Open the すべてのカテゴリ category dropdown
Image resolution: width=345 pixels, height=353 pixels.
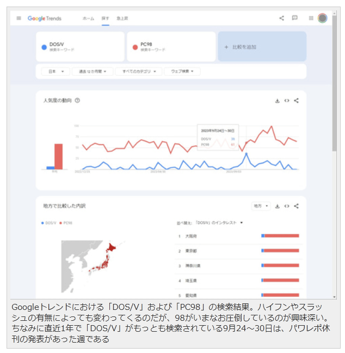pos(138,71)
